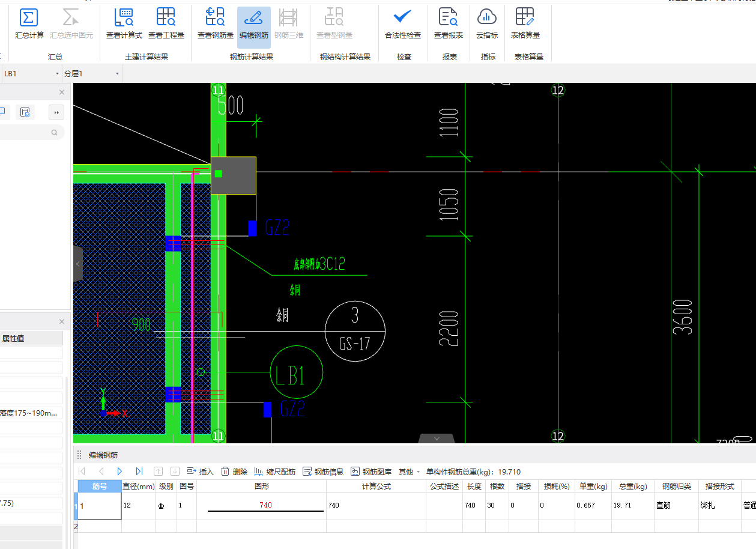Go to next rebar record arrow

tap(120, 472)
